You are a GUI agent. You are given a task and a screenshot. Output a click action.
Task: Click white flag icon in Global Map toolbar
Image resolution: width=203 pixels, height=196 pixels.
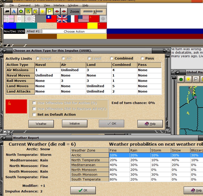(x=196, y=79)
